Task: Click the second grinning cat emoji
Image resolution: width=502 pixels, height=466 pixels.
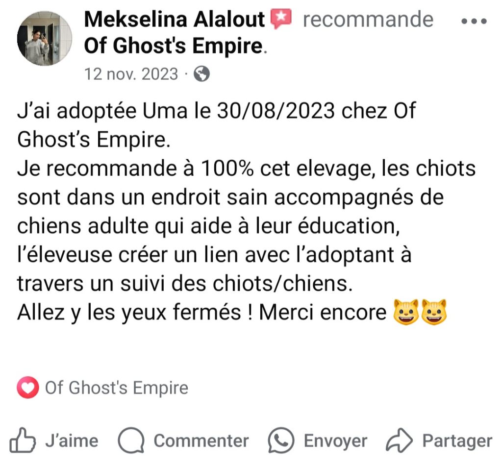Action: point(434,312)
